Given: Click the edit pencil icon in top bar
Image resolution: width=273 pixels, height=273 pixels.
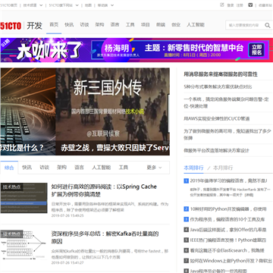Looking at the screenshot, I should pos(222,5).
